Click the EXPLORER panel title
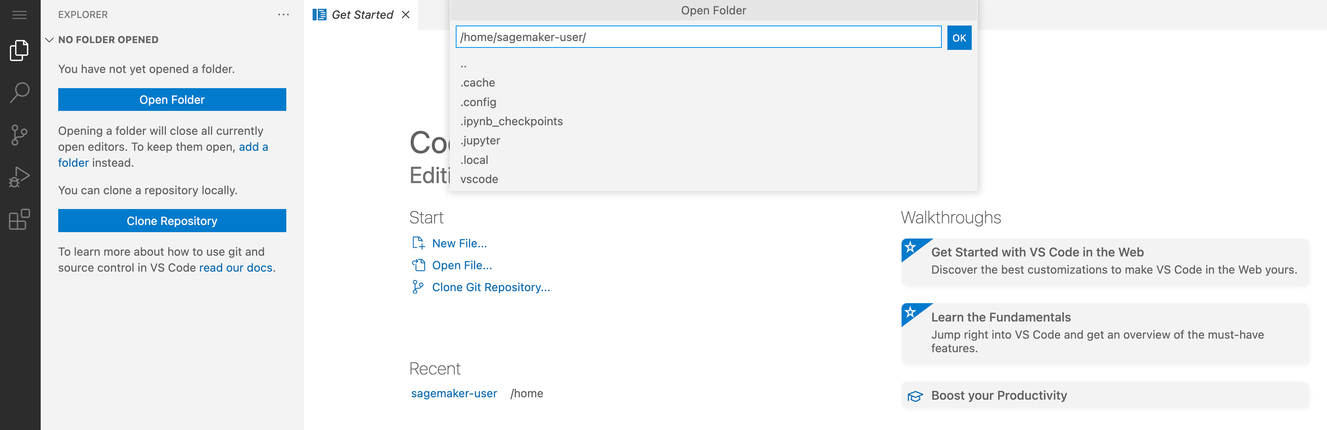This screenshot has height=430, width=1327. [x=83, y=14]
